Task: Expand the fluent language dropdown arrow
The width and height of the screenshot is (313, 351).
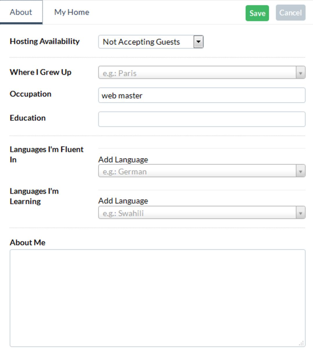Action: [x=301, y=171]
